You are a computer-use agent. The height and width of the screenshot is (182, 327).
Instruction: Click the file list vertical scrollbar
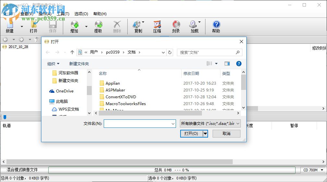(x=243, y=82)
